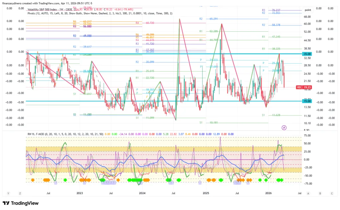
Task: Click the red 19.23 current price label
Action: point(307,87)
